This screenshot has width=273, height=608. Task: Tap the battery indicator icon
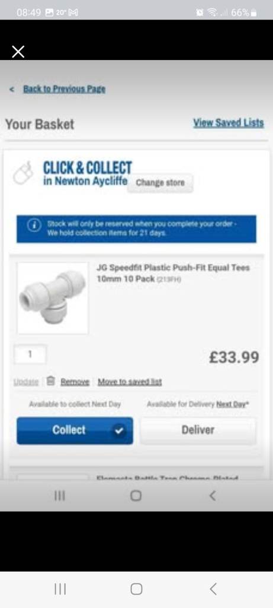[253, 13]
